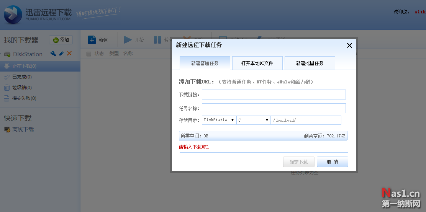This screenshot has width=426, height=212.
Task: Click the /download/ path field
Action: tap(306, 120)
